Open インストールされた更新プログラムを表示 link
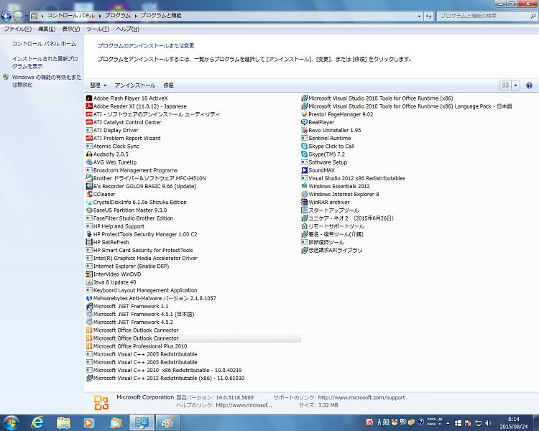 (45, 62)
